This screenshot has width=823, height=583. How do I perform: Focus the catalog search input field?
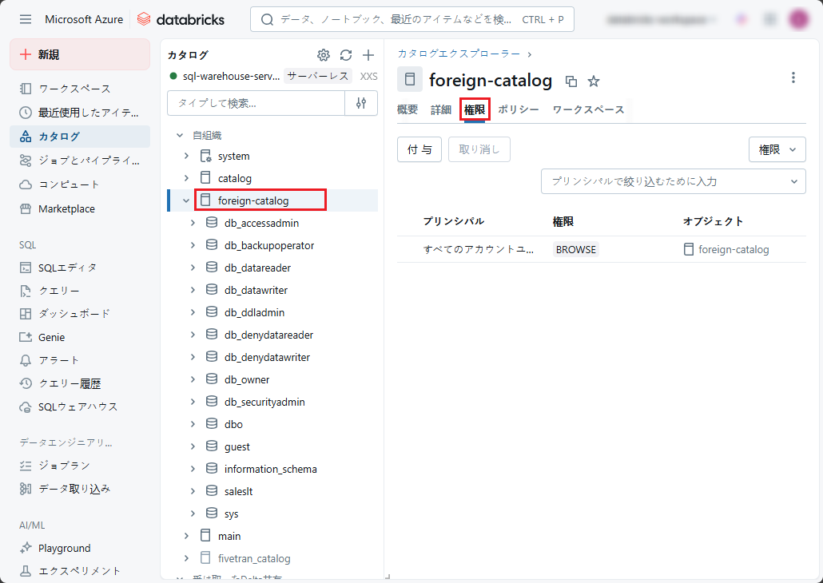(x=256, y=103)
